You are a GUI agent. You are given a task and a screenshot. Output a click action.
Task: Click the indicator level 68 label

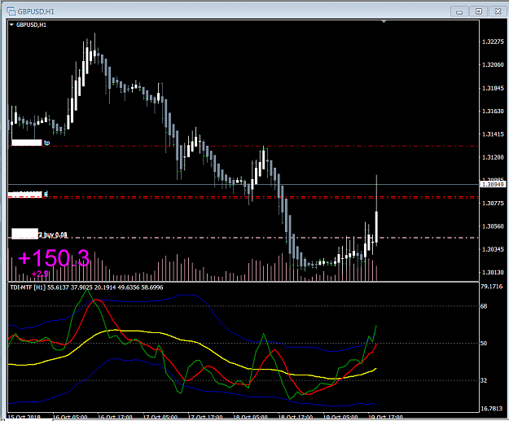484,306
